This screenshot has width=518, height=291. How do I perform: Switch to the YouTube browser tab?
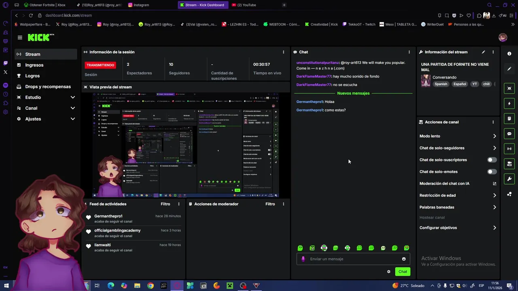(253, 5)
